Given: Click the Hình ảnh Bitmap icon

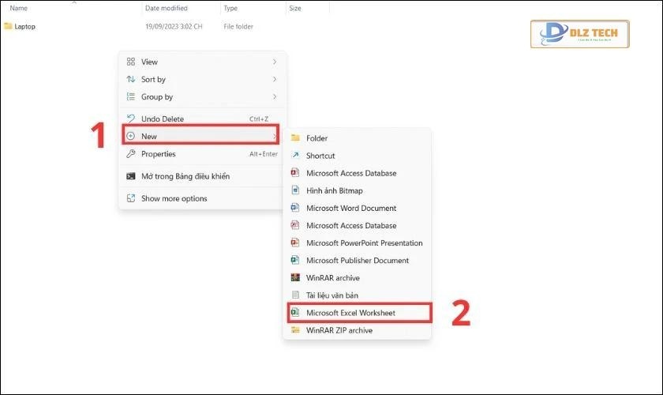Looking at the screenshot, I should point(295,190).
